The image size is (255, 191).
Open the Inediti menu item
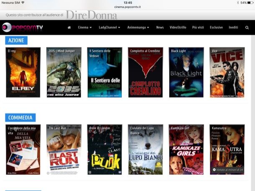(x=233, y=28)
